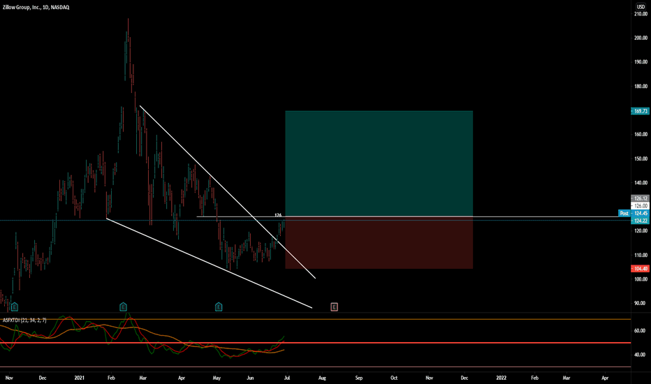
Task: Click the Nov label at the start of the time axis
Action: (8, 378)
